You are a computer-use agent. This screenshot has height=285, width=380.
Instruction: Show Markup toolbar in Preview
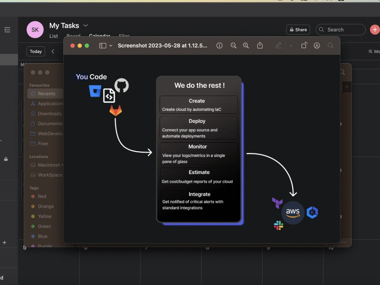[x=317, y=46]
